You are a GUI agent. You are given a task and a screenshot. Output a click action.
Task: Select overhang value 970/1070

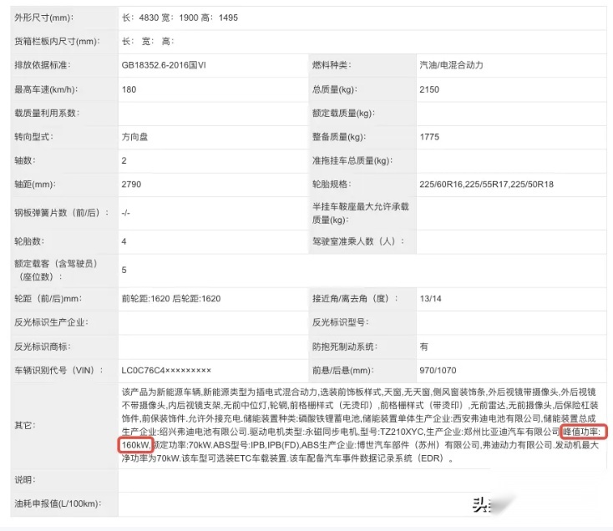click(x=438, y=371)
